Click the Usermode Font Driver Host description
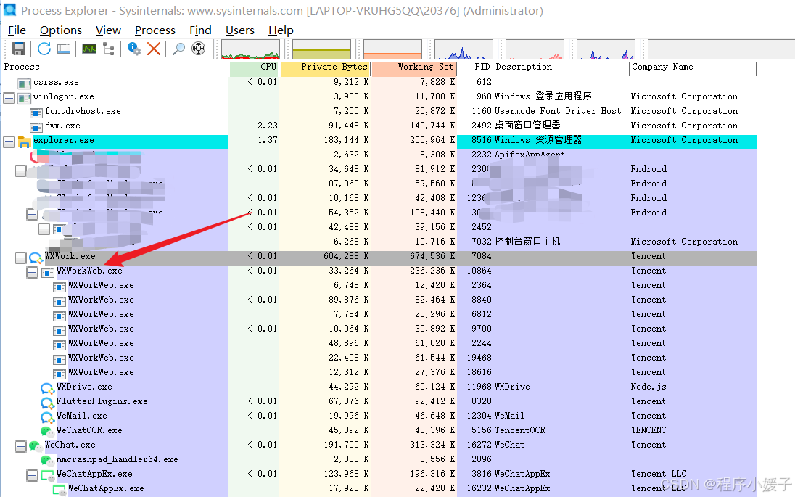Image resolution: width=795 pixels, height=497 pixels. (x=558, y=111)
